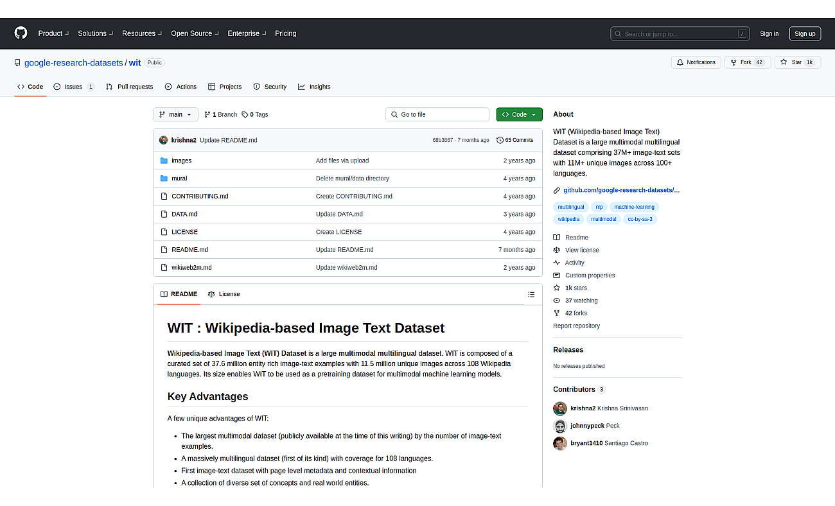Screen dimensions: 835x506
Task: Click the search or jump to field
Action: [680, 33]
